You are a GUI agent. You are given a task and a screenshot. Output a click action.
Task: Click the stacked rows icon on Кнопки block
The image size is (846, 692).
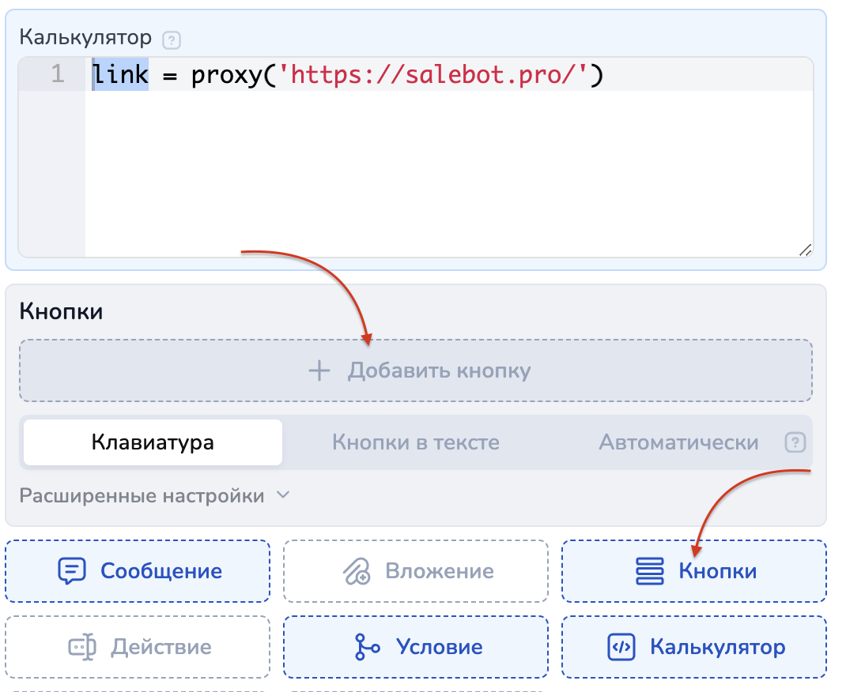[650, 571]
